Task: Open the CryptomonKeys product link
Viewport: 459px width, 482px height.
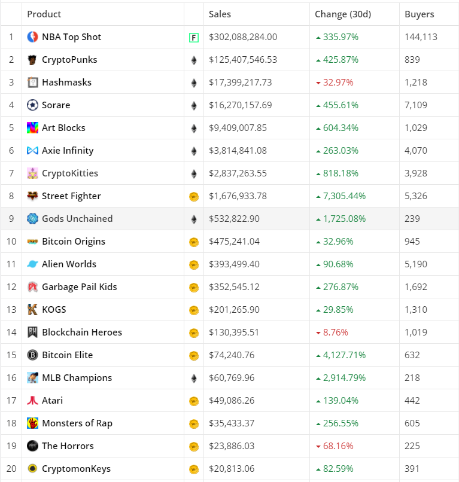Action: pyautogui.click(x=76, y=469)
